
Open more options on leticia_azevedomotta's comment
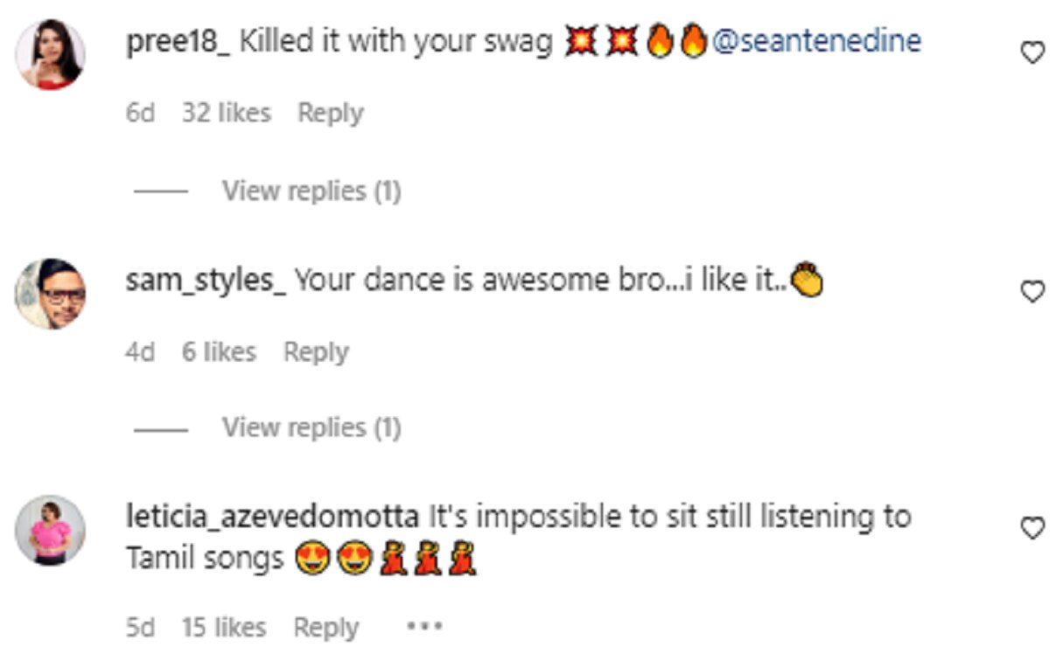point(424,627)
